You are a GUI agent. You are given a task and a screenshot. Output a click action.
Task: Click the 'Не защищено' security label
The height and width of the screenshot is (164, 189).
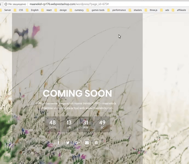pos(17,4)
